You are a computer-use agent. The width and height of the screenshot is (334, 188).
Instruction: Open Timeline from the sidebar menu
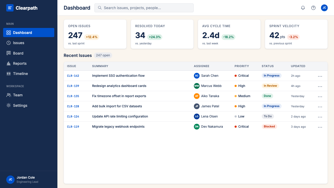click(x=29, y=74)
